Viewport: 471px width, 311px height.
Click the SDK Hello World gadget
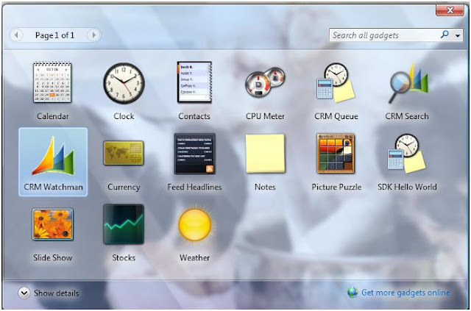(407, 154)
